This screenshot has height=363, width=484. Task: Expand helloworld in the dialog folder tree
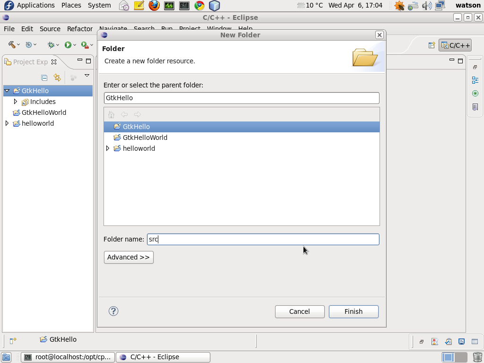tap(108, 148)
